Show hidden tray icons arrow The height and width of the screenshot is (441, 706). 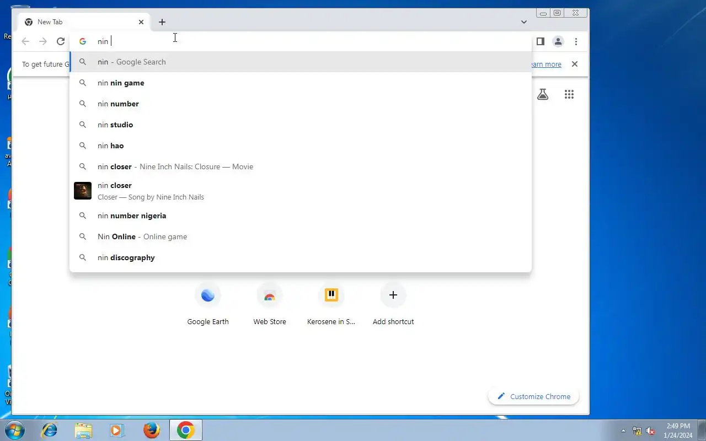(623, 431)
